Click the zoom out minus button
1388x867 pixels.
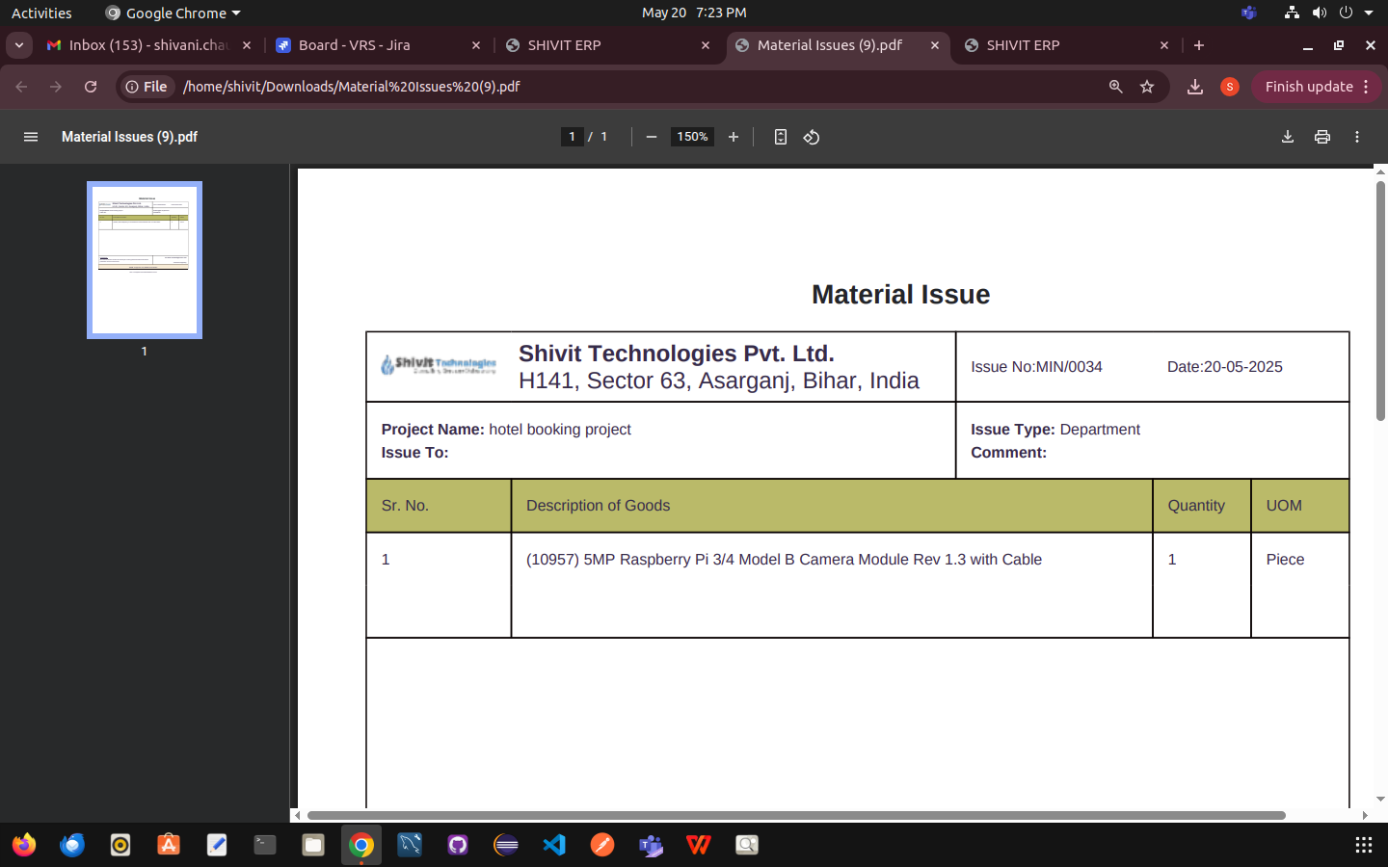(652, 137)
